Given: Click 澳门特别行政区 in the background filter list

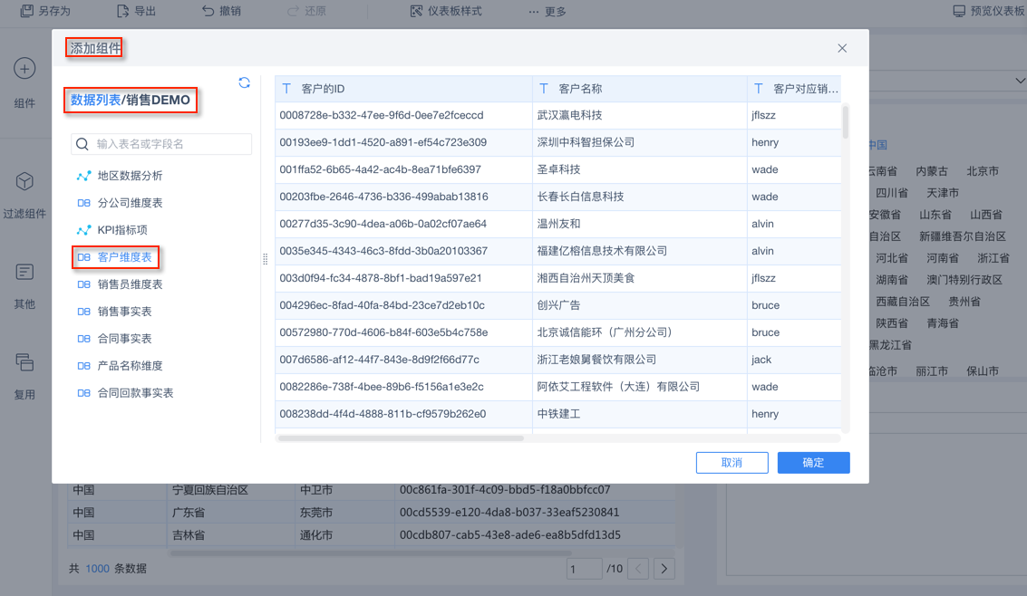Looking at the screenshot, I should pos(964,279).
